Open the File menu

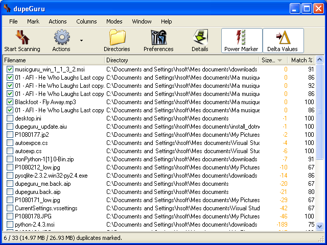13,21
